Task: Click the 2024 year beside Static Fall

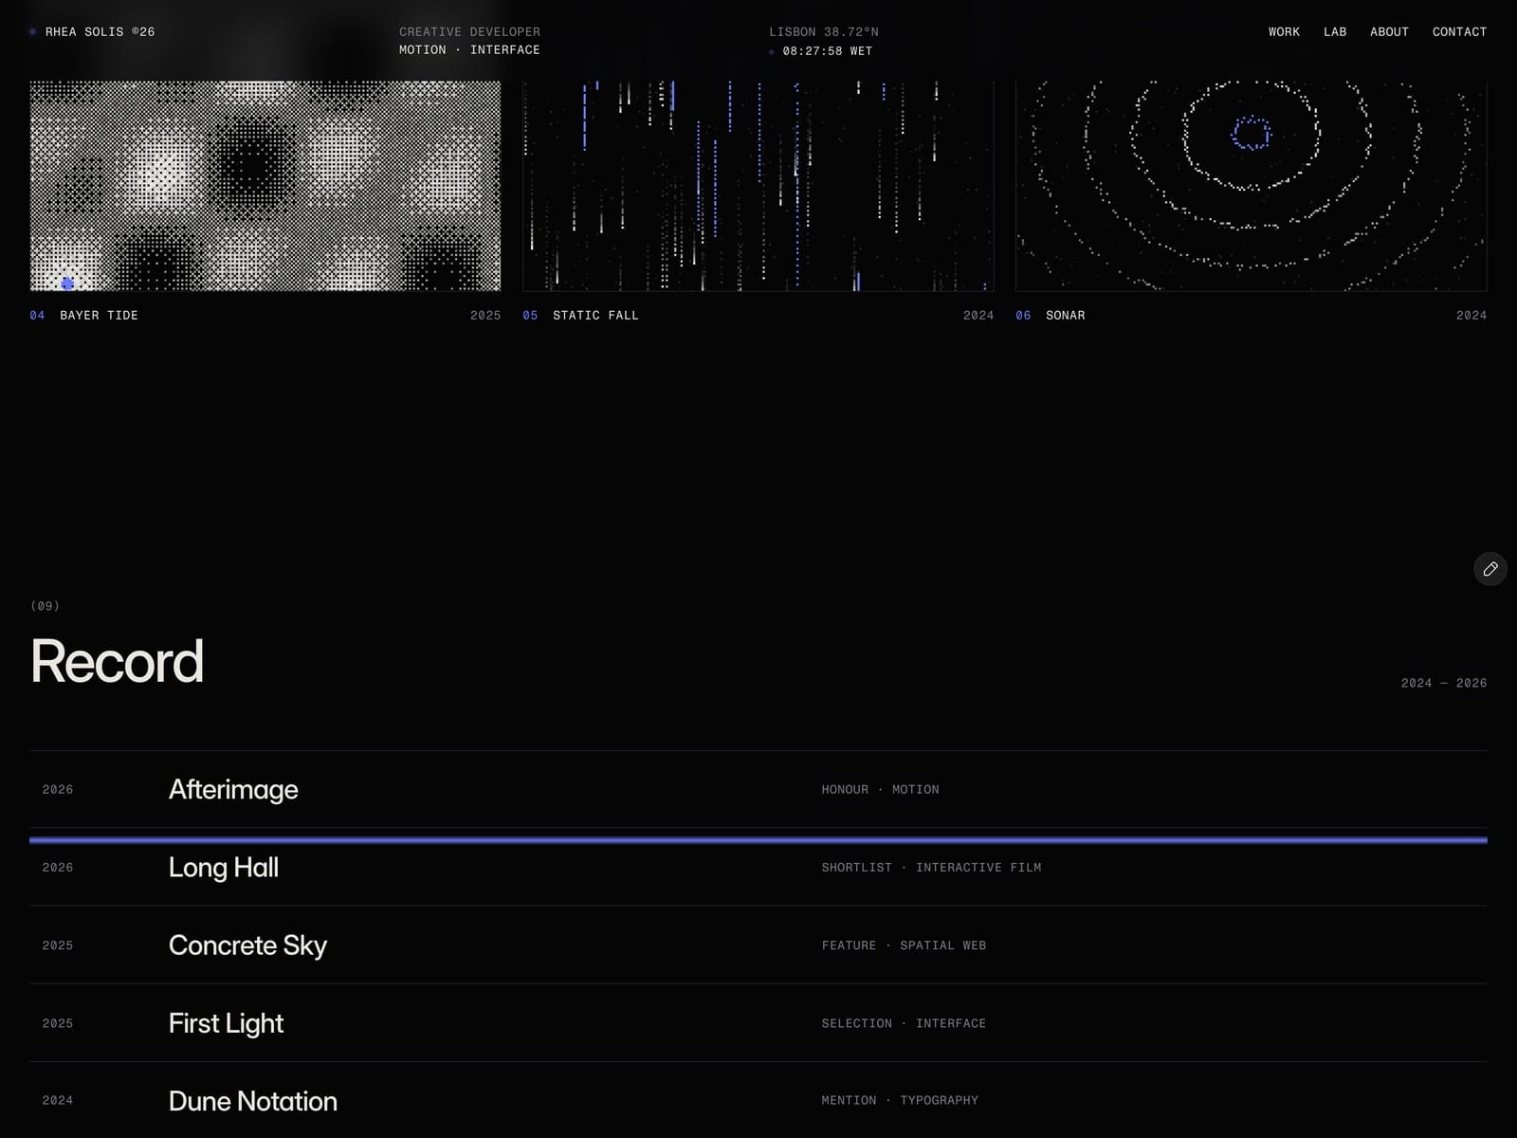Action: (978, 316)
